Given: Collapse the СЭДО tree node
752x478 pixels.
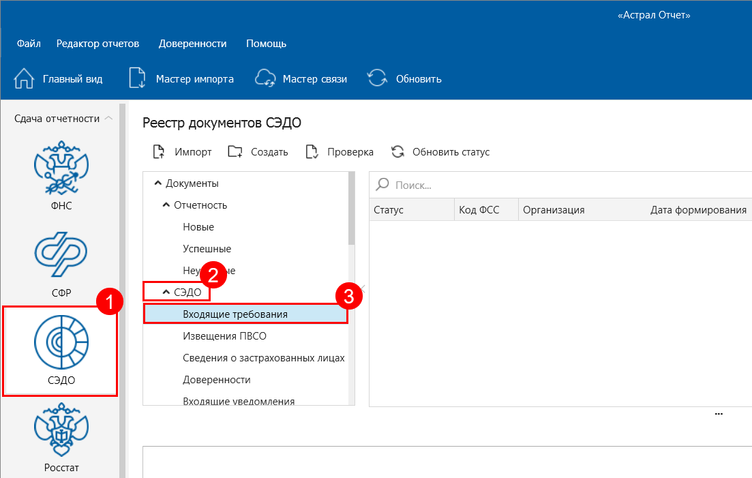Looking at the screenshot, I should click(x=166, y=293).
